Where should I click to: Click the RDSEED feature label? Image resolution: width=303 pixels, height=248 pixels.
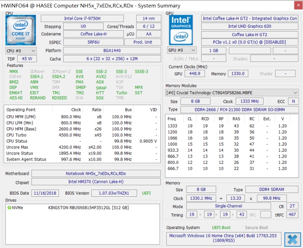click(59, 98)
